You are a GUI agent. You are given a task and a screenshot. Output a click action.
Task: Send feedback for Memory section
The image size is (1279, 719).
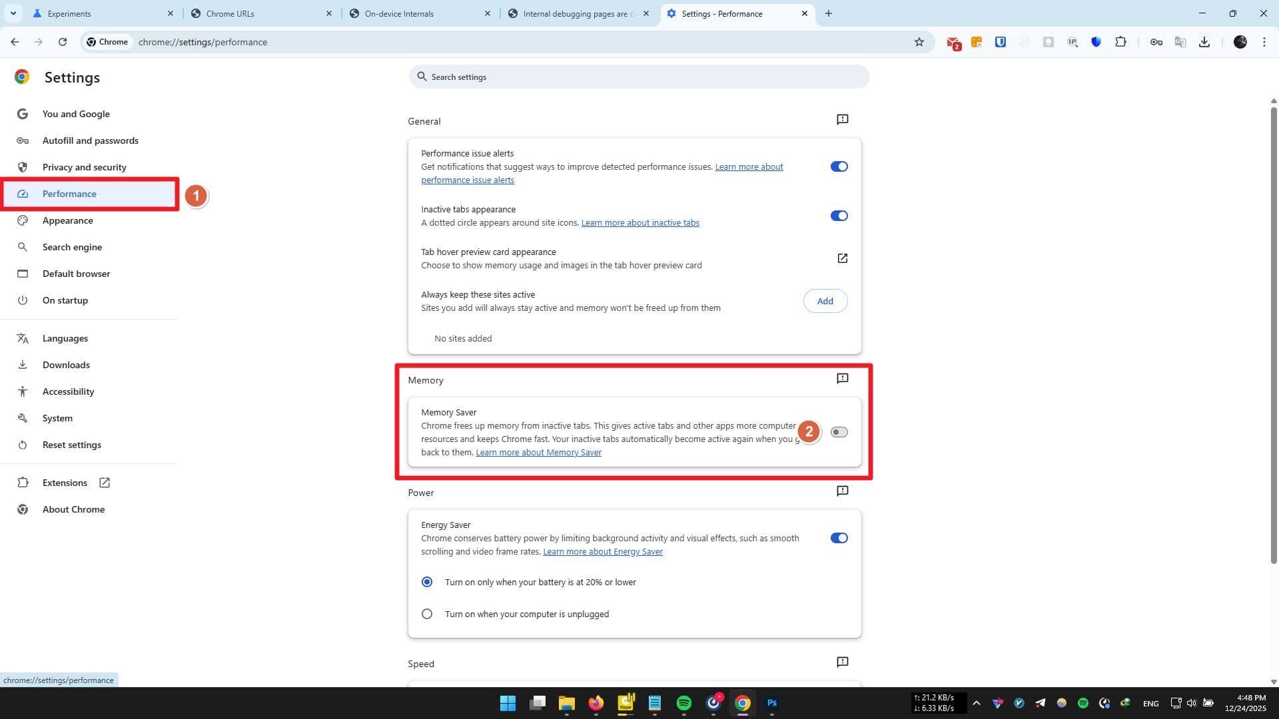(842, 379)
